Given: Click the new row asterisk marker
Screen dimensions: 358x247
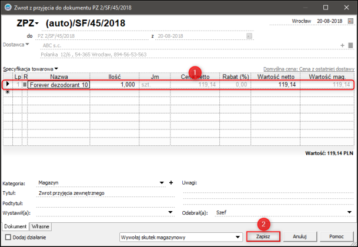Looking at the screenshot, I should pos(8,92).
